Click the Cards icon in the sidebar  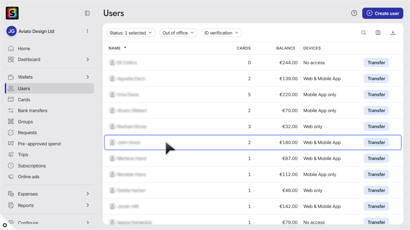(x=11, y=100)
